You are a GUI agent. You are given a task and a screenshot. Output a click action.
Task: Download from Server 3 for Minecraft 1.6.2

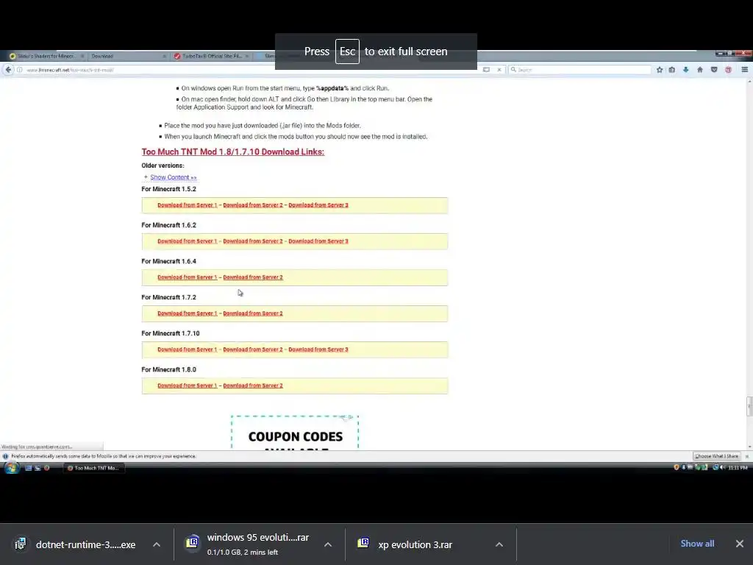pyautogui.click(x=318, y=241)
